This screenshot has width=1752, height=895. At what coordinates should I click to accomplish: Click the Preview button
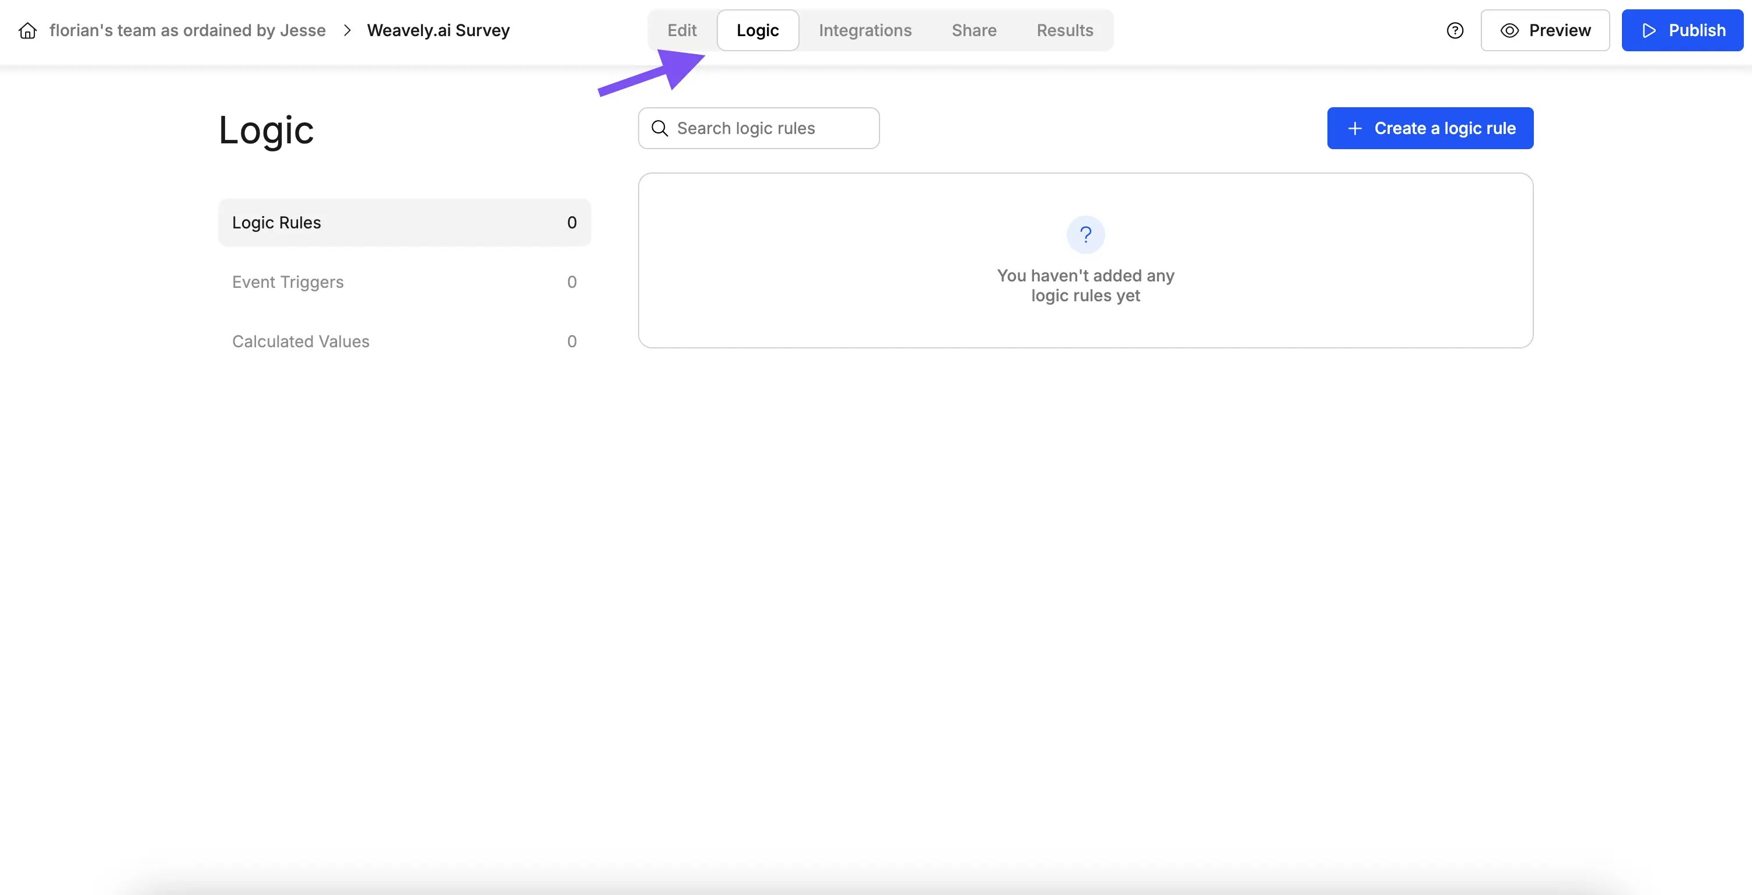pos(1545,30)
